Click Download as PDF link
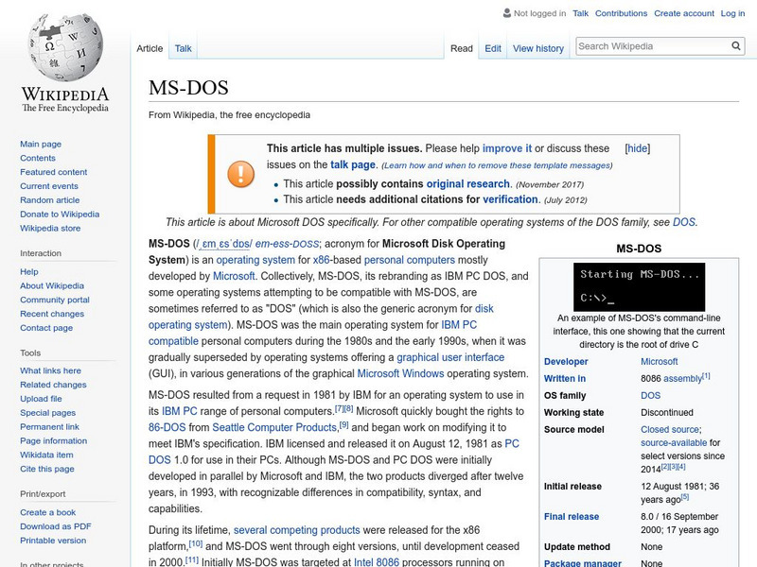Image resolution: width=757 pixels, height=567 pixels. 56,526
